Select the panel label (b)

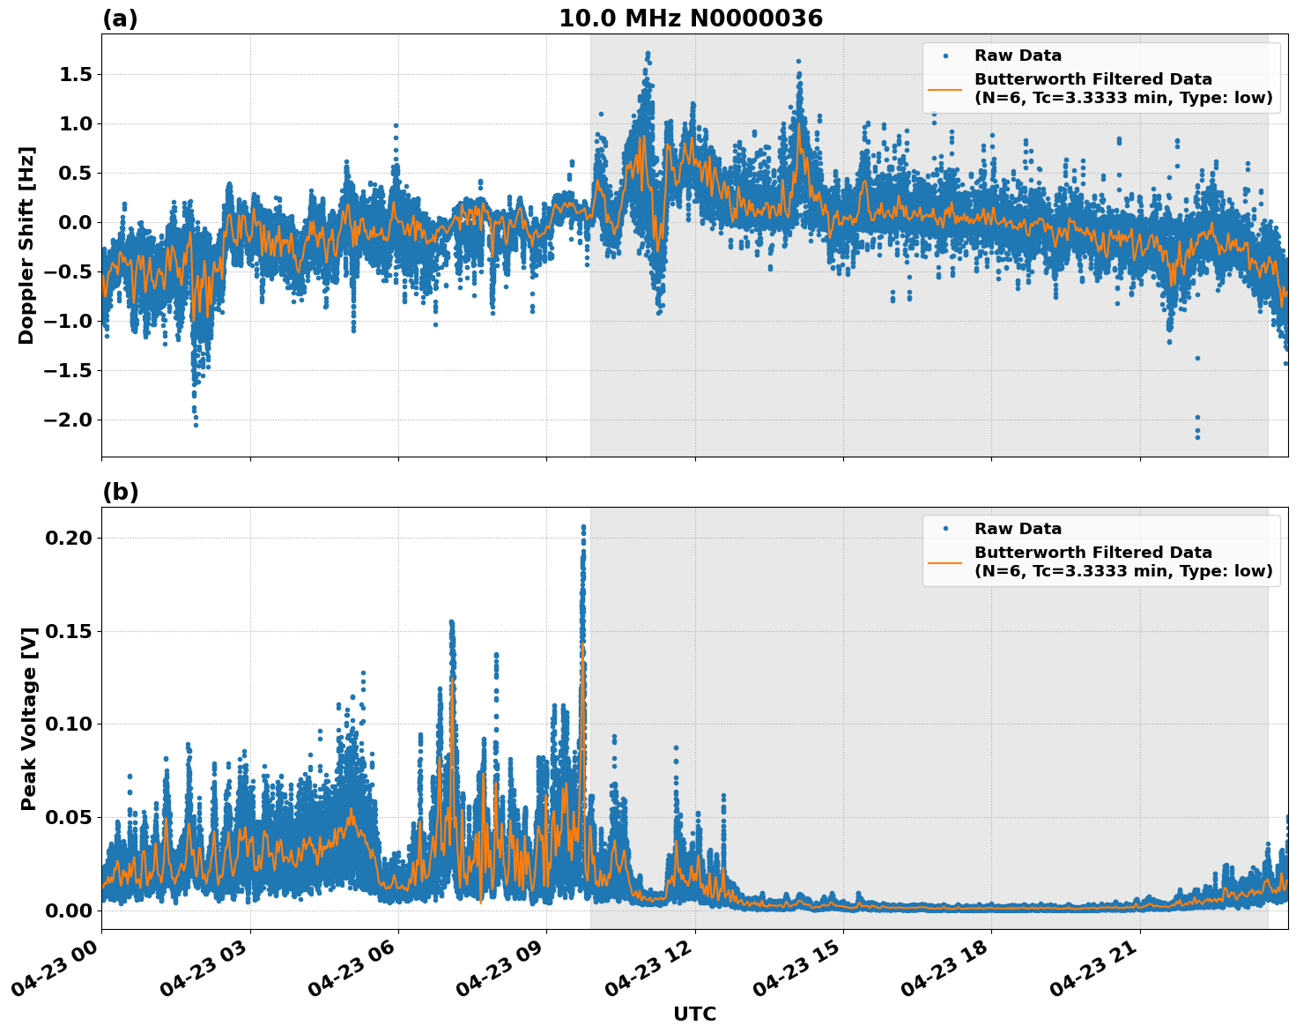point(122,491)
